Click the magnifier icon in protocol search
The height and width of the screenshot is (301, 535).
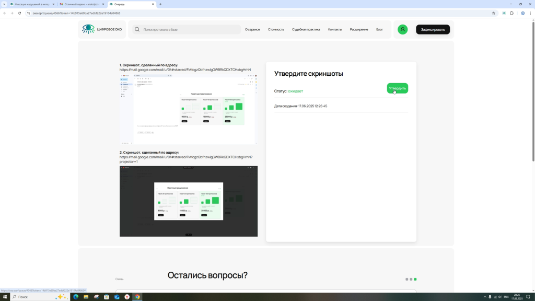(137, 29)
